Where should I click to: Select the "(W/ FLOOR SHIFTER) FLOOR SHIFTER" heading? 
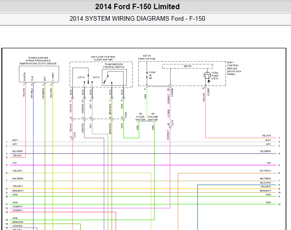coord(103,58)
